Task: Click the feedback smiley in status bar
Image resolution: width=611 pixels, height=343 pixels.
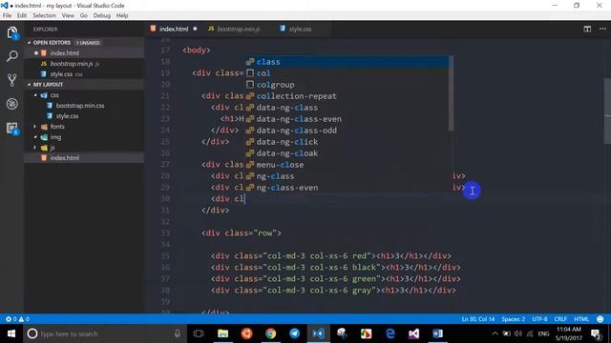Action: click(x=600, y=319)
